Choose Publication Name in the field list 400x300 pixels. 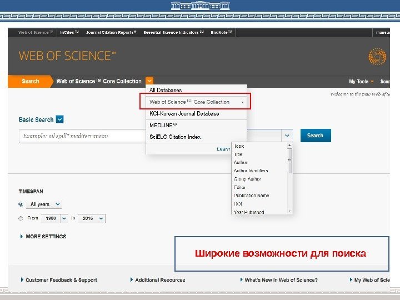[259, 196]
